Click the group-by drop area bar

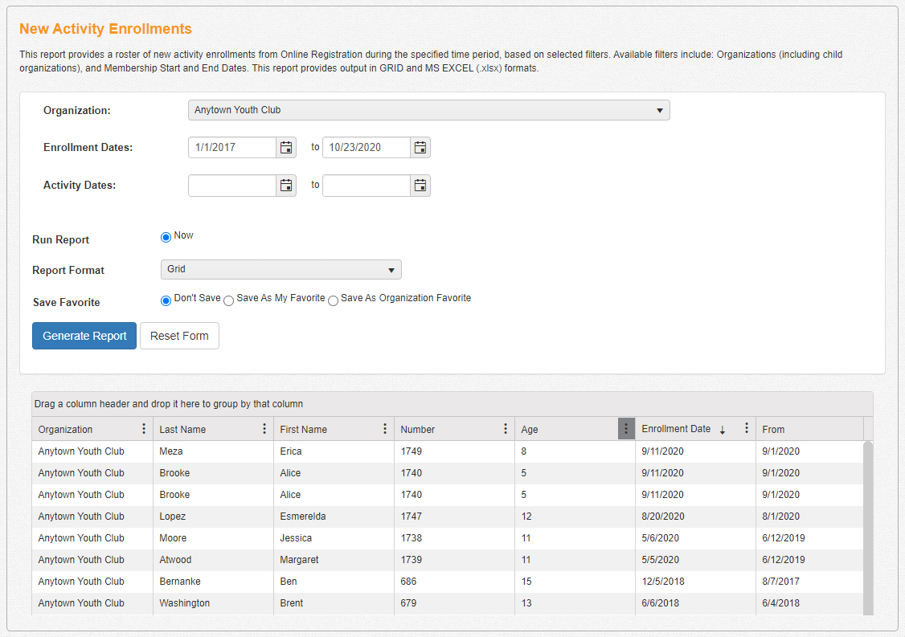[x=452, y=404]
